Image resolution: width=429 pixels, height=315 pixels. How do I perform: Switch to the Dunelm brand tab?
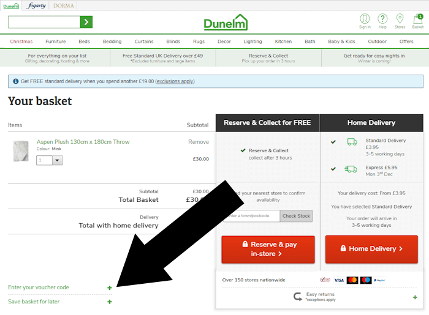pyautogui.click(x=11, y=6)
